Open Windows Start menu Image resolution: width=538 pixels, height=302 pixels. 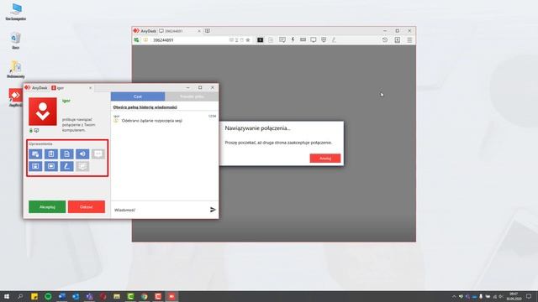[x=6, y=296]
